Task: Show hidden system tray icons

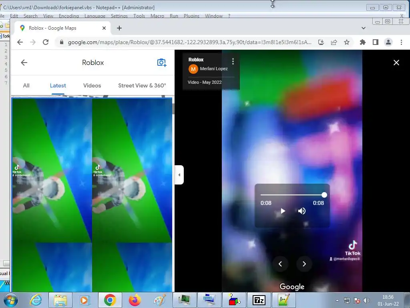Action: coord(337,300)
